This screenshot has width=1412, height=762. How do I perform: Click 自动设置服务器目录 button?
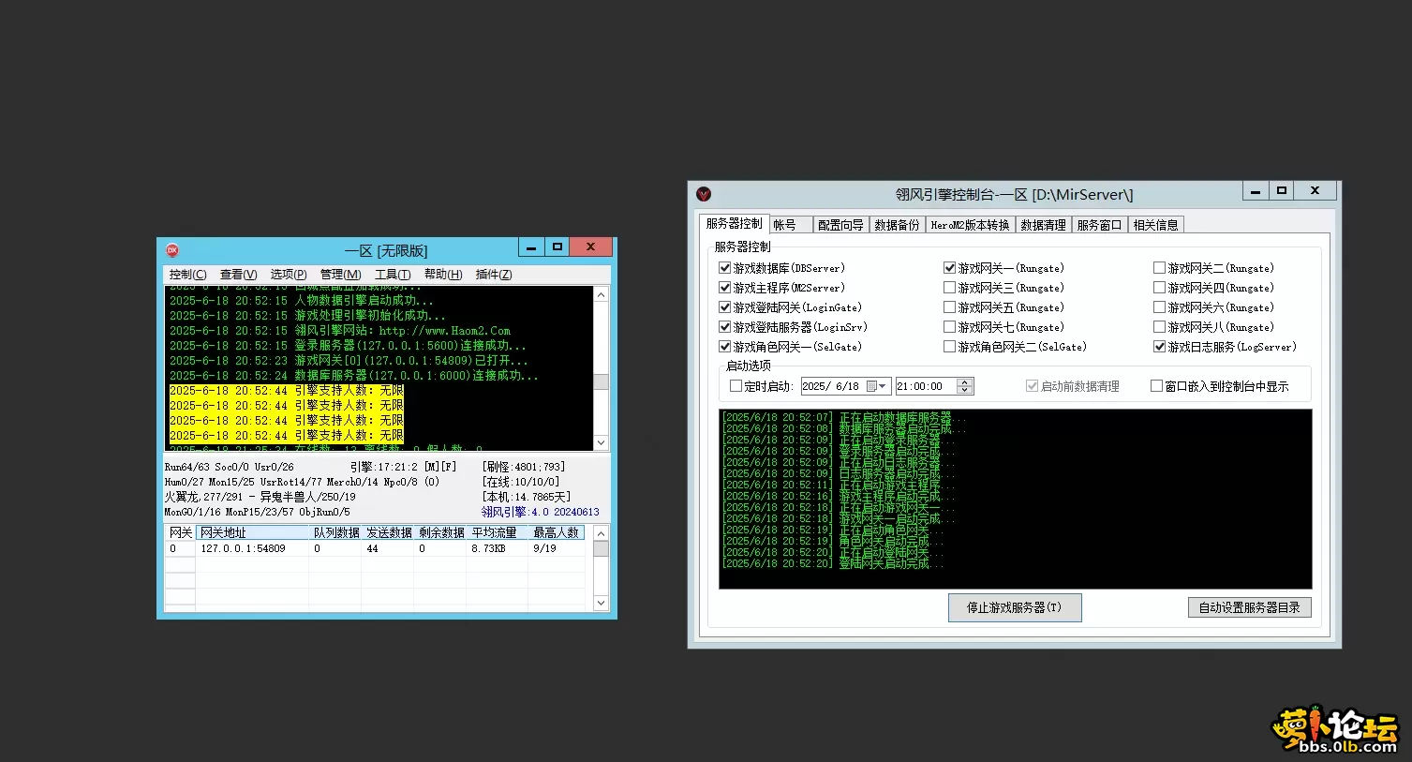point(1249,607)
